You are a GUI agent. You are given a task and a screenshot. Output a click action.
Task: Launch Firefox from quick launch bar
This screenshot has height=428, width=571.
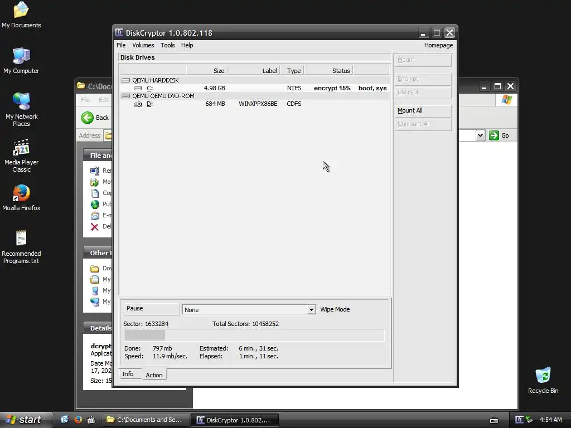[78, 420]
